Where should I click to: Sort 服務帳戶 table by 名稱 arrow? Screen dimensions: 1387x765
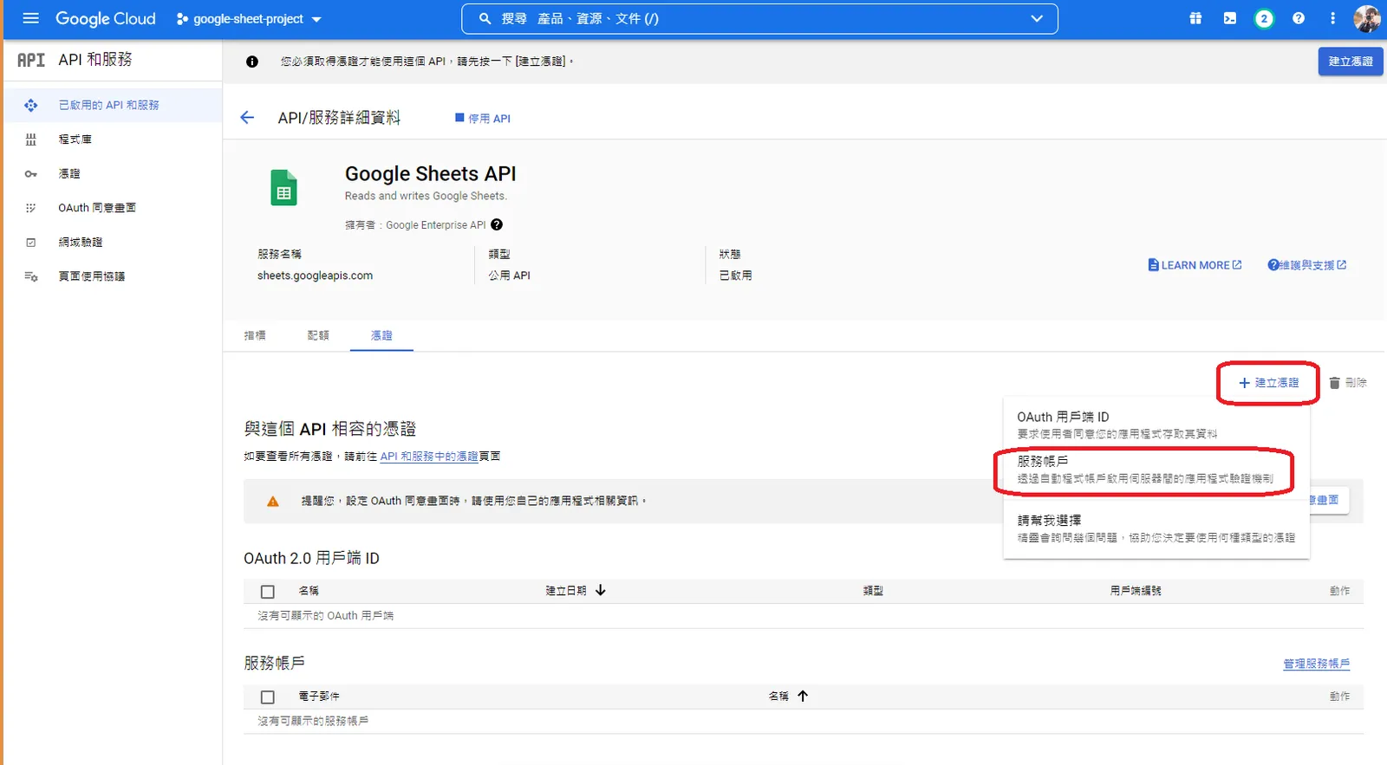coord(803,696)
